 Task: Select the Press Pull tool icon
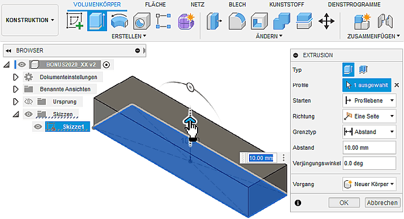coord(214,21)
